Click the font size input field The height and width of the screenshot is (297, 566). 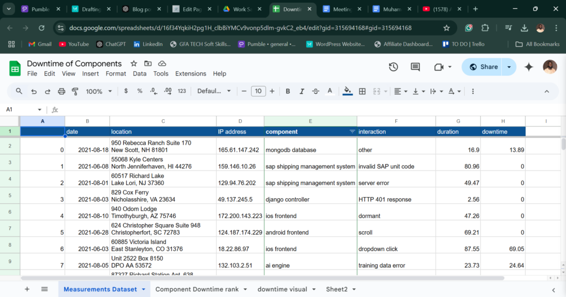[x=258, y=91]
